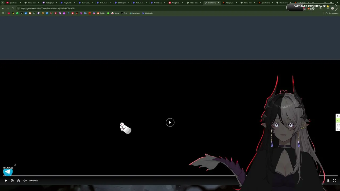Switch to the AliExpress tab
This screenshot has height=191, width=340.
pos(176,3)
